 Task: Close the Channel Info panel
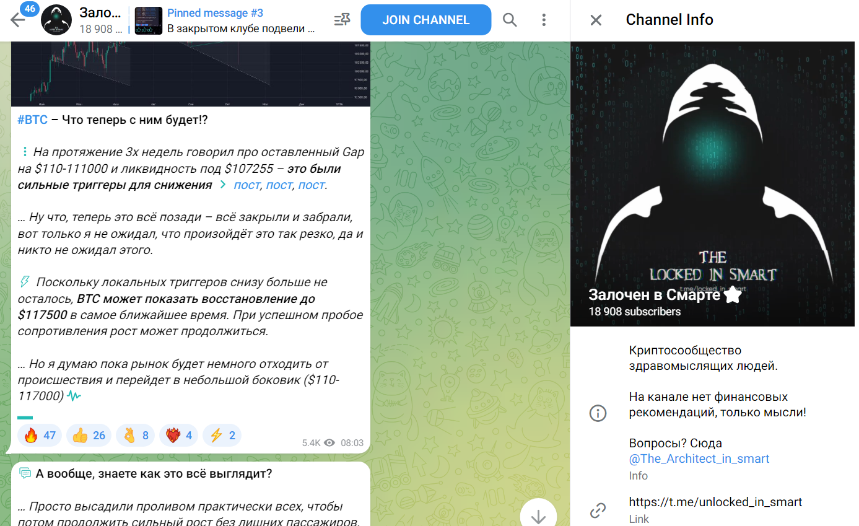[596, 20]
